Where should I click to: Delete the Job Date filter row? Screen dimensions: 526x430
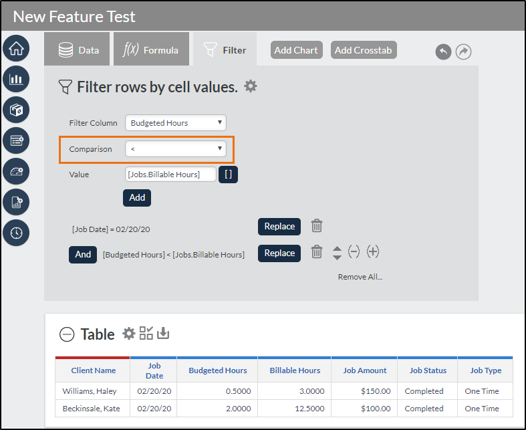317,226
